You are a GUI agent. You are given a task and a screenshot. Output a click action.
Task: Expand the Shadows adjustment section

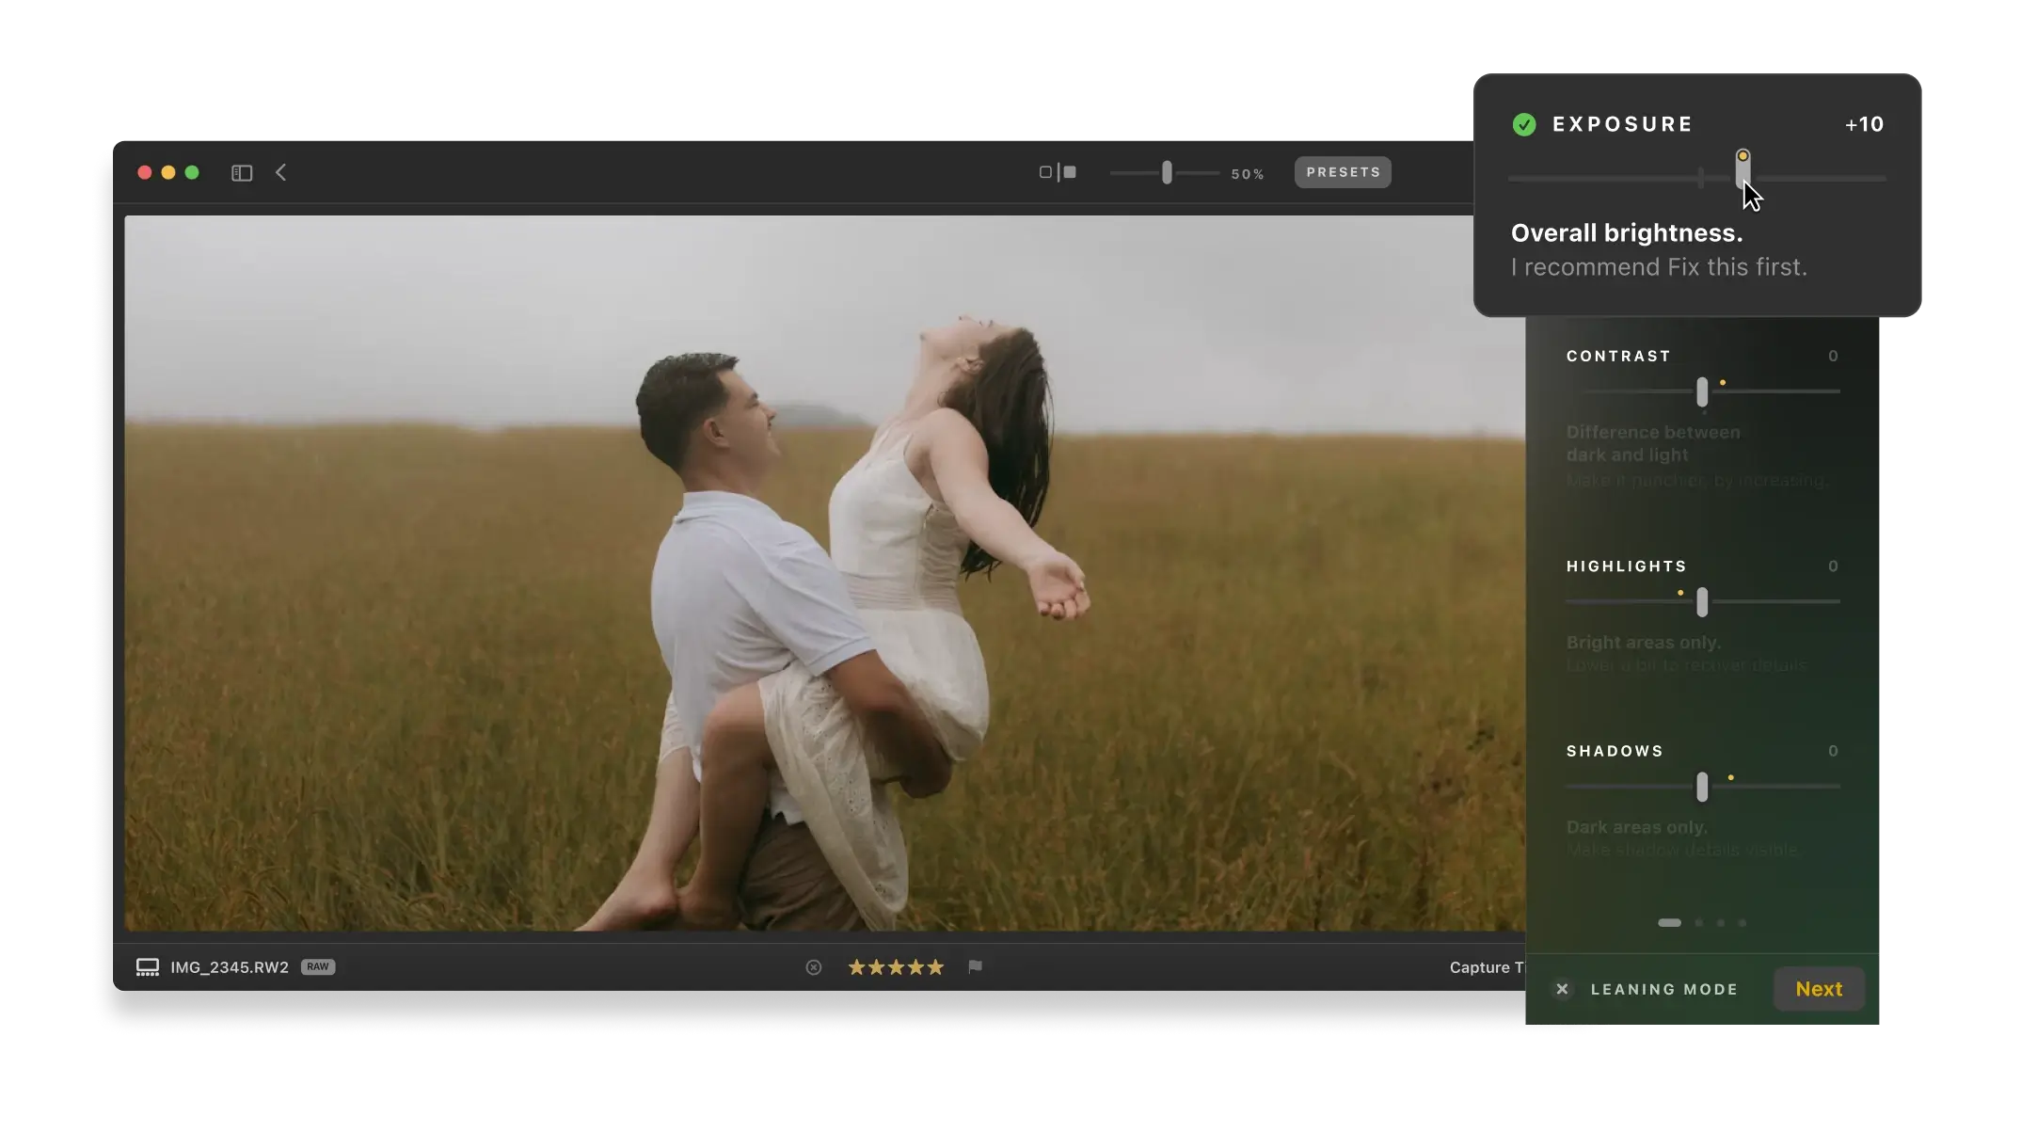pyautogui.click(x=1615, y=750)
